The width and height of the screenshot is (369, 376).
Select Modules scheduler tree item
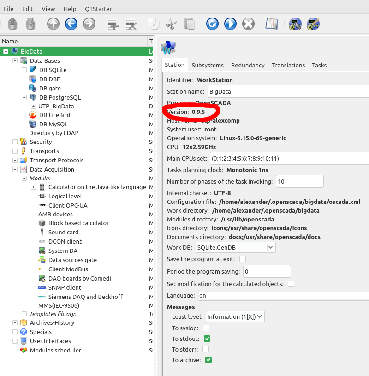pos(55,351)
